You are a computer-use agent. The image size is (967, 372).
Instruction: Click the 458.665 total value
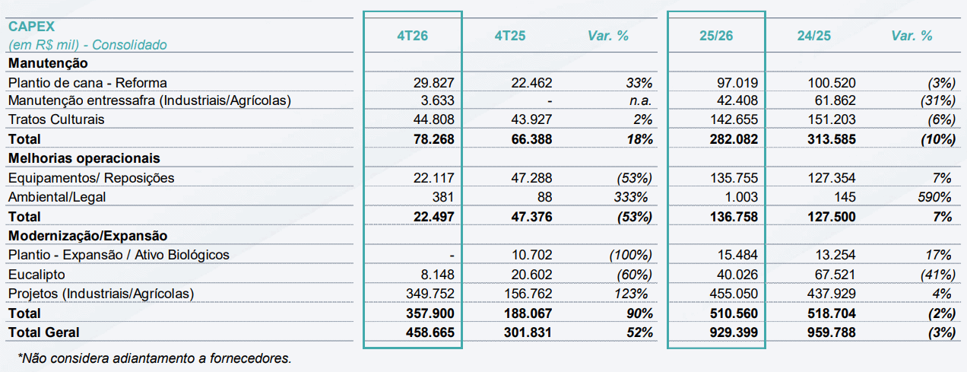point(431,332)
